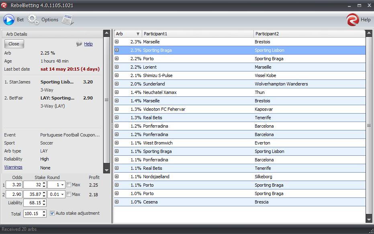This screenshot has height=234, width=374.
Task: Expand the Videoton FC Fehervar arb
Action: point(116,109)
